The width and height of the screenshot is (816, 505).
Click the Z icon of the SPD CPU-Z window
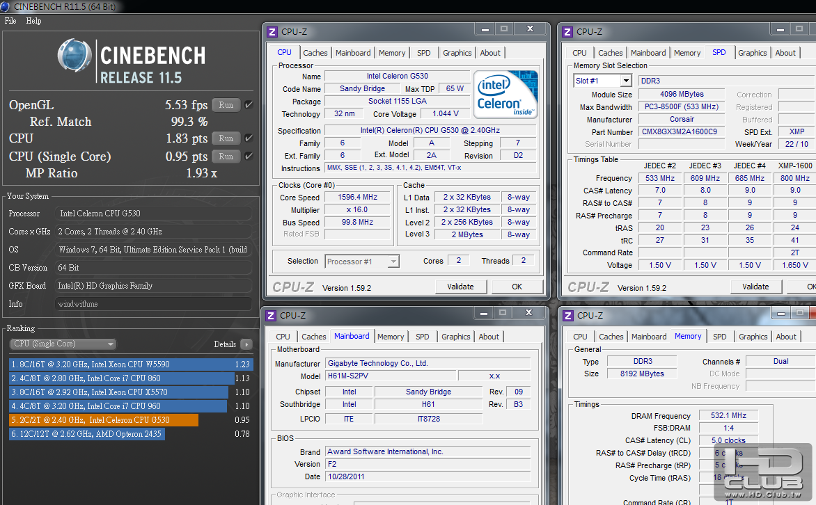click(567, 32)
